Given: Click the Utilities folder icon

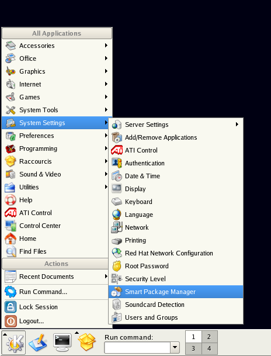Looking at the screenshot, I should (x=11, y=187).
